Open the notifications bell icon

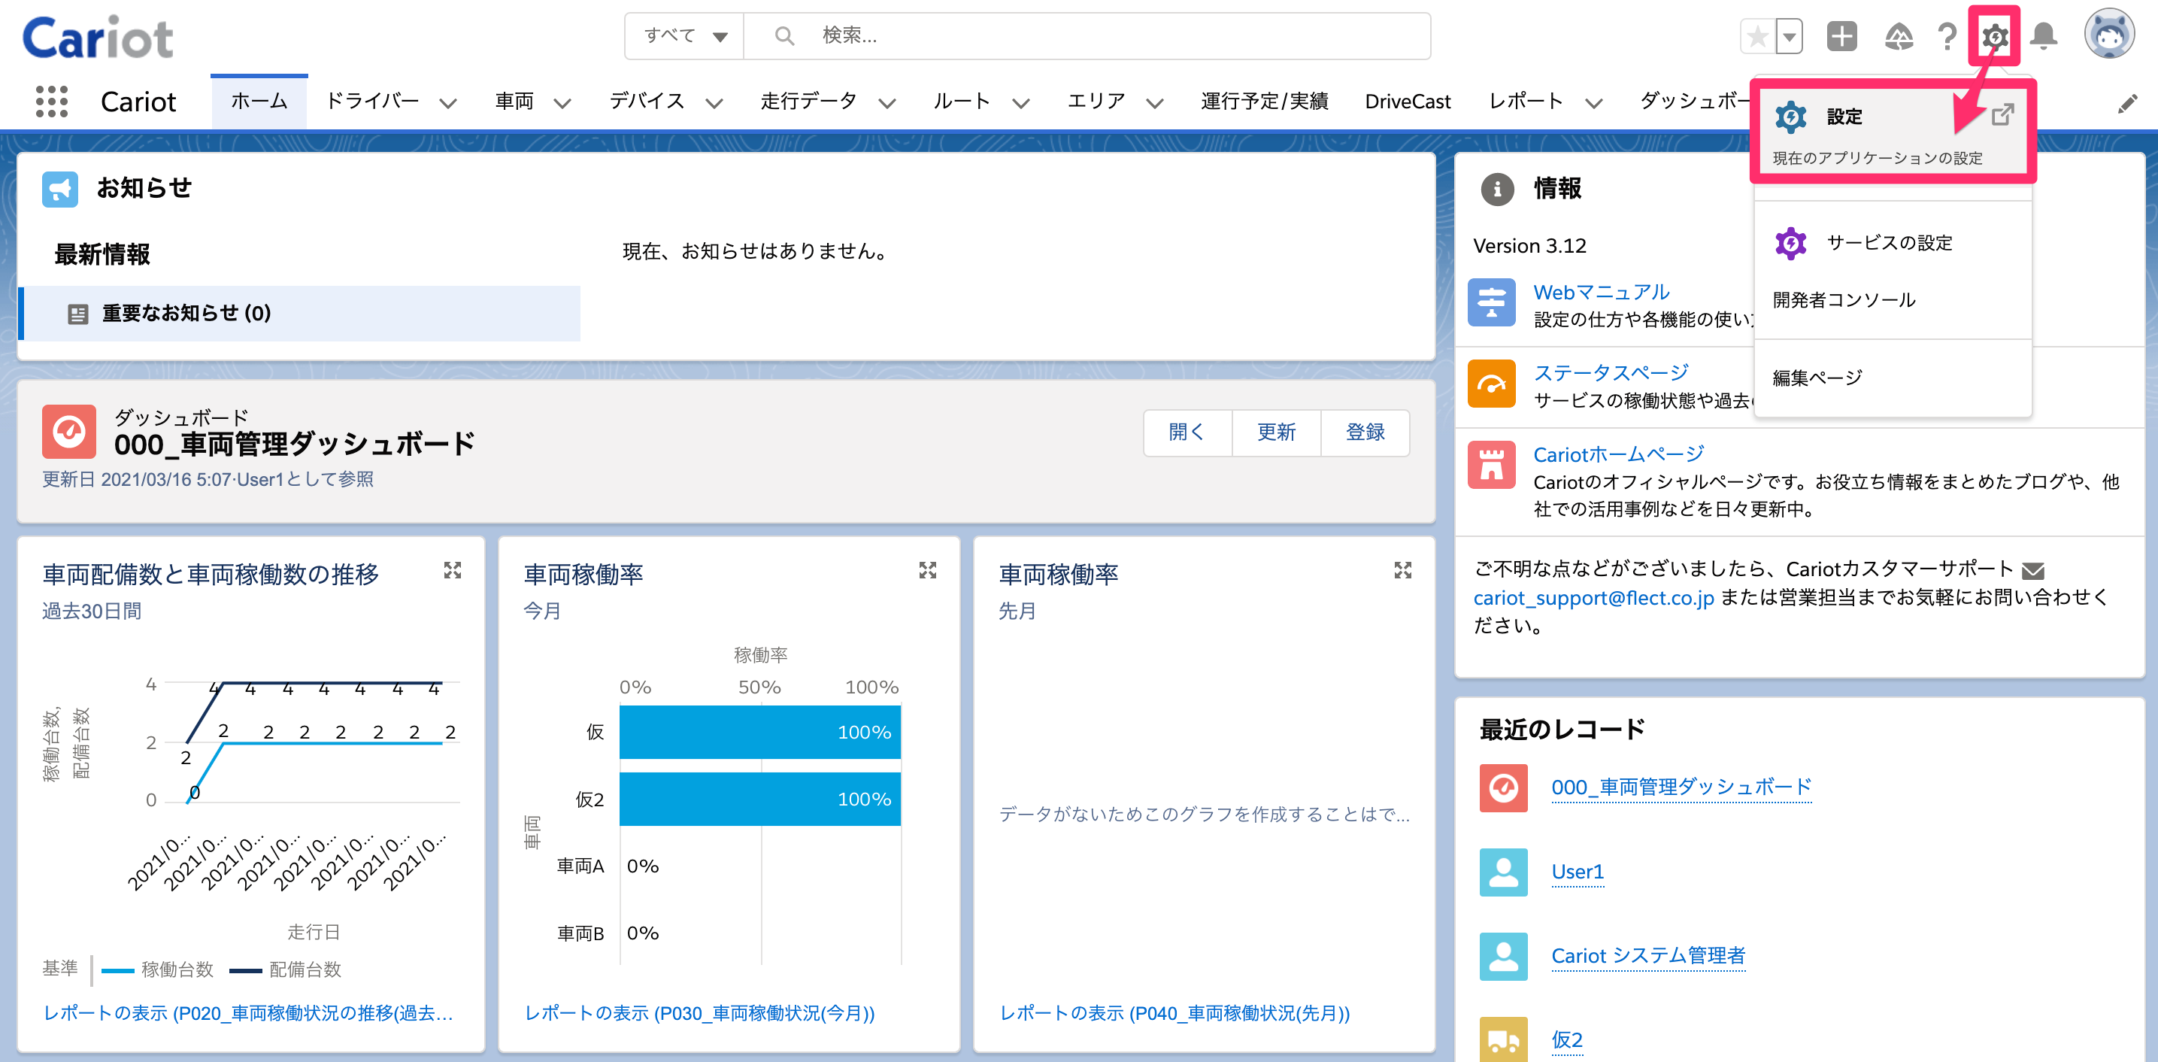tap(2044, 36)
